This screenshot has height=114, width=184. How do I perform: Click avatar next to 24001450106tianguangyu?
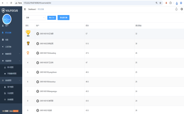[x=38, y=91]
